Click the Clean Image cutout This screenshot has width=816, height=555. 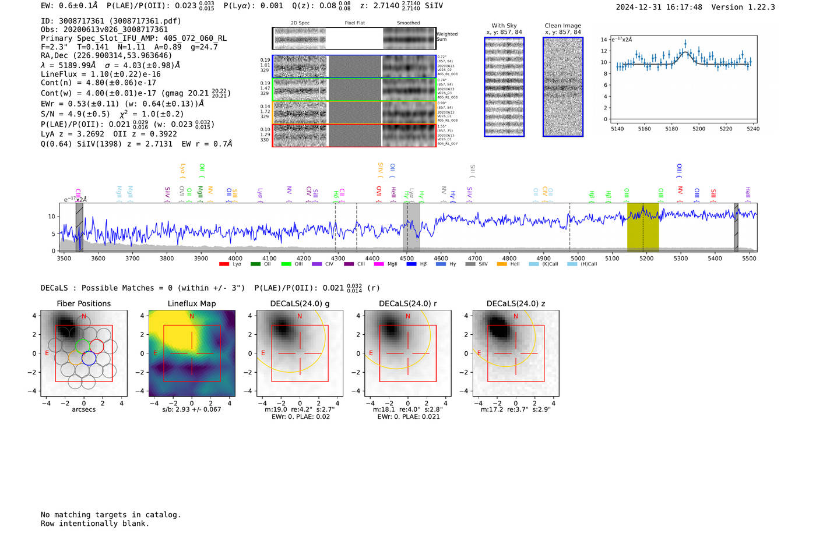563,87
